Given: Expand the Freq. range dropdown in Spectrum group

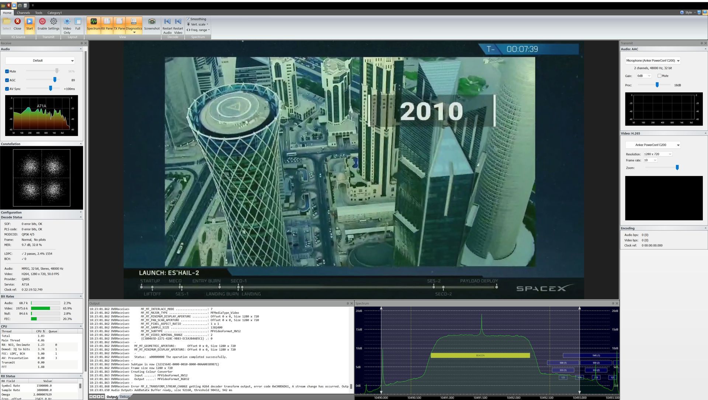Looking at the screenshot, I should coord(198,30).
